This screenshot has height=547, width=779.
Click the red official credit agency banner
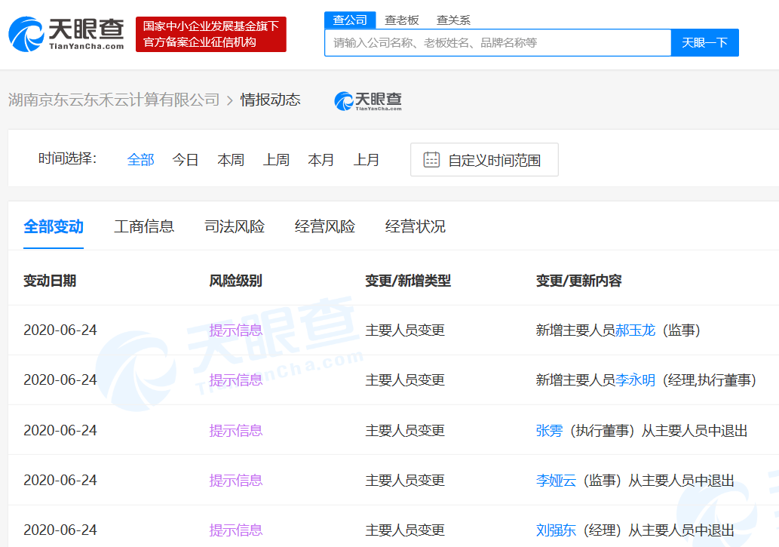(x=211, y=35)
